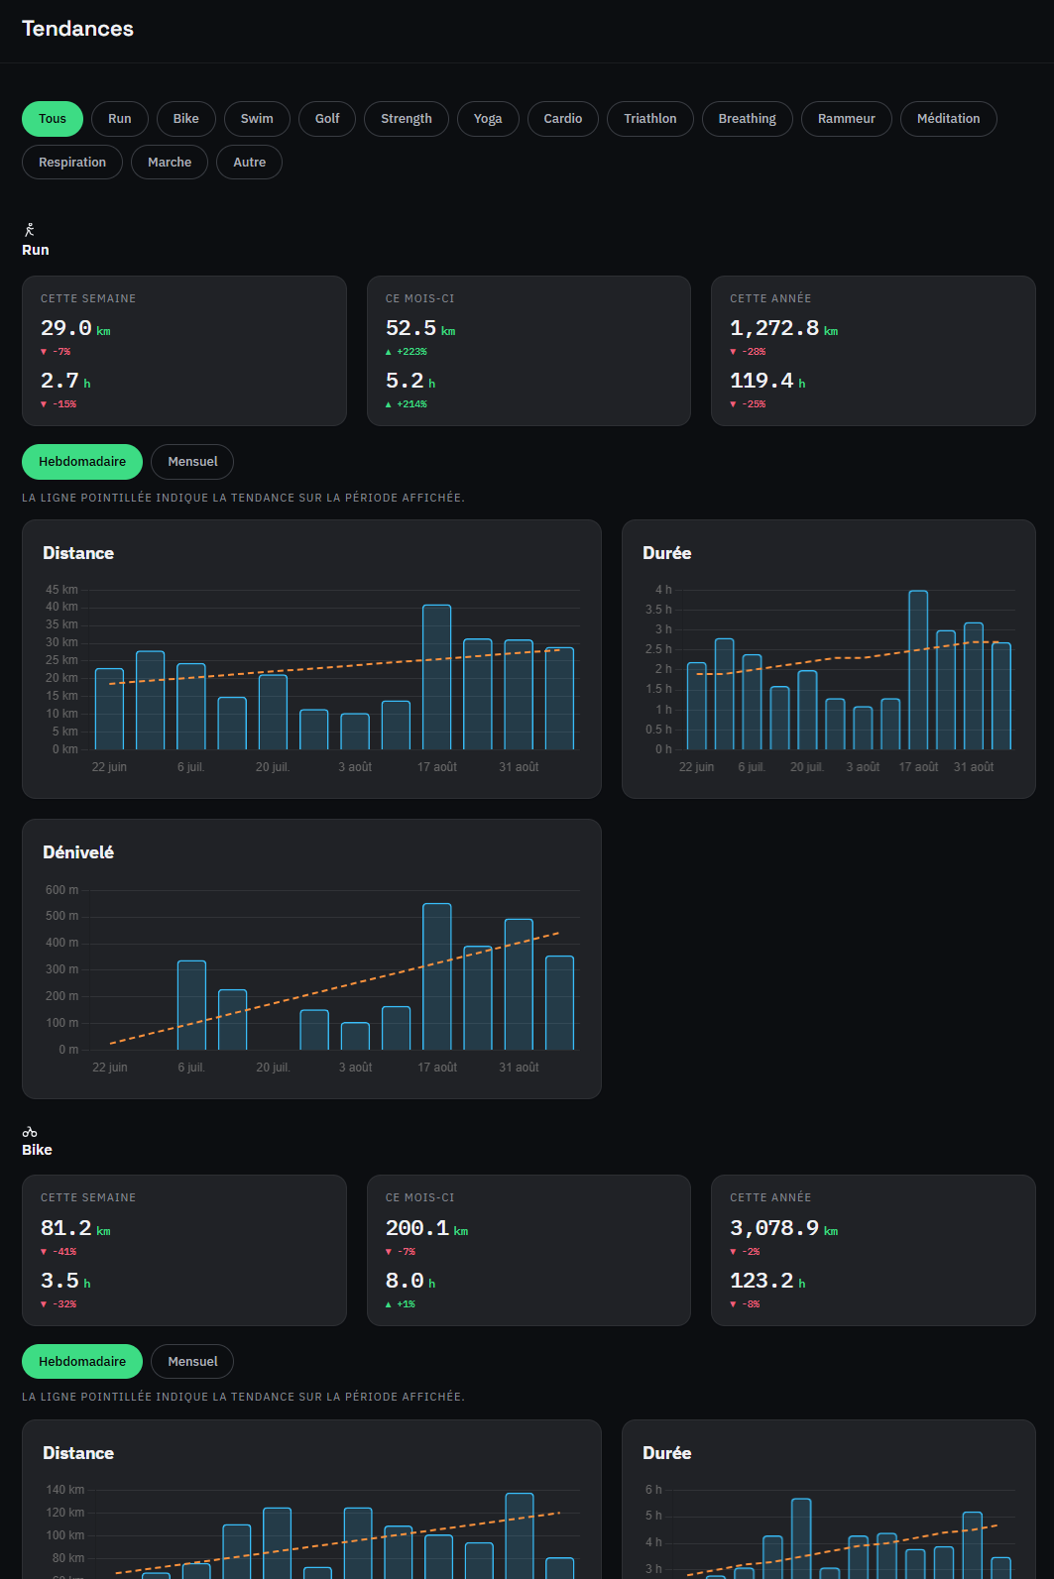Filter trends by Run
The height and width of the screenshot is (1579, 1054).
(x=120, y=119)
